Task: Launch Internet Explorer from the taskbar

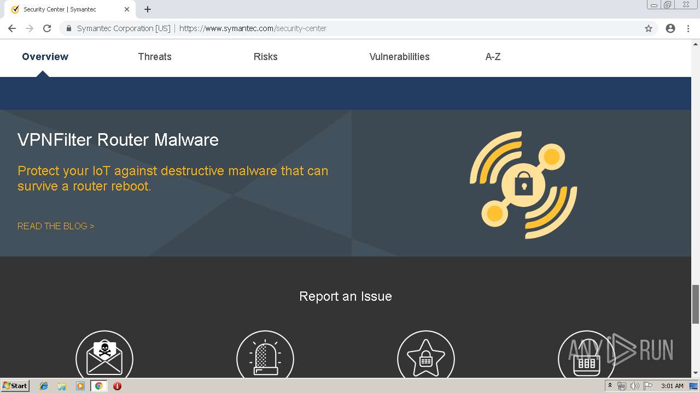Action: tap(44, 386)
